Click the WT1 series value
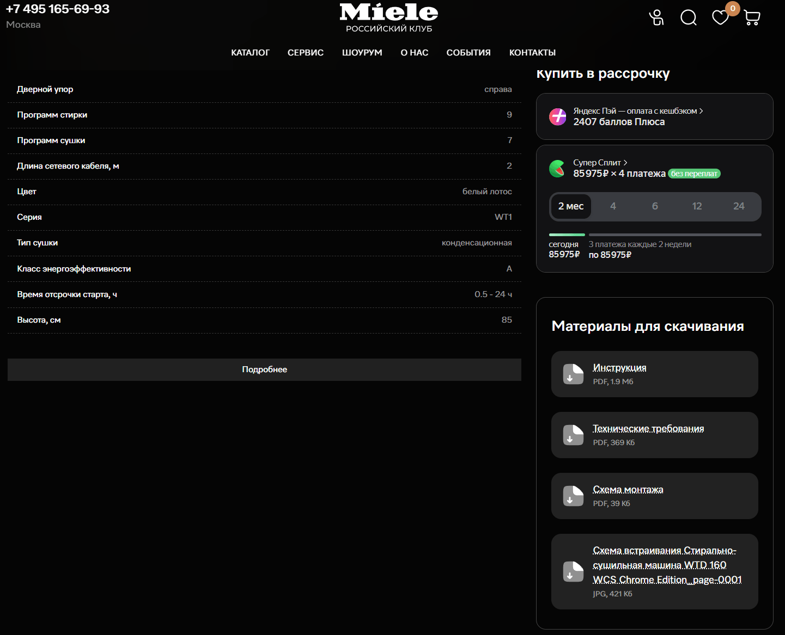785x635 pixels. click(x=503, y=217)
